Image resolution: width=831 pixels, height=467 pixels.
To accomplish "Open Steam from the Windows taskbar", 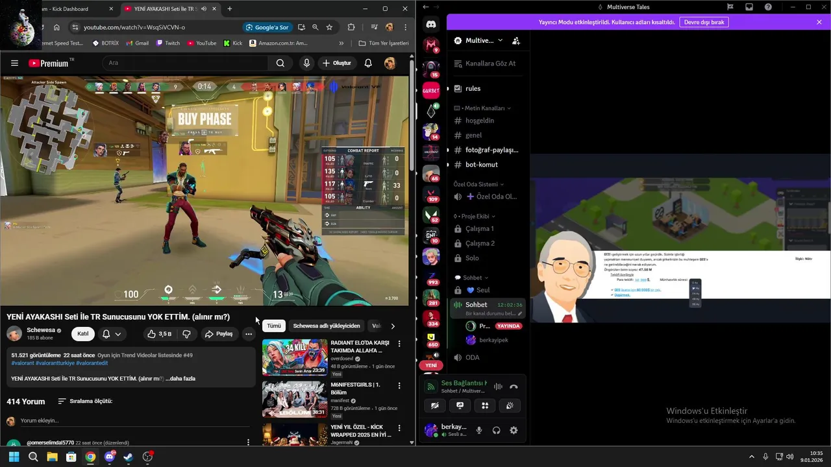I will [128, 457].
